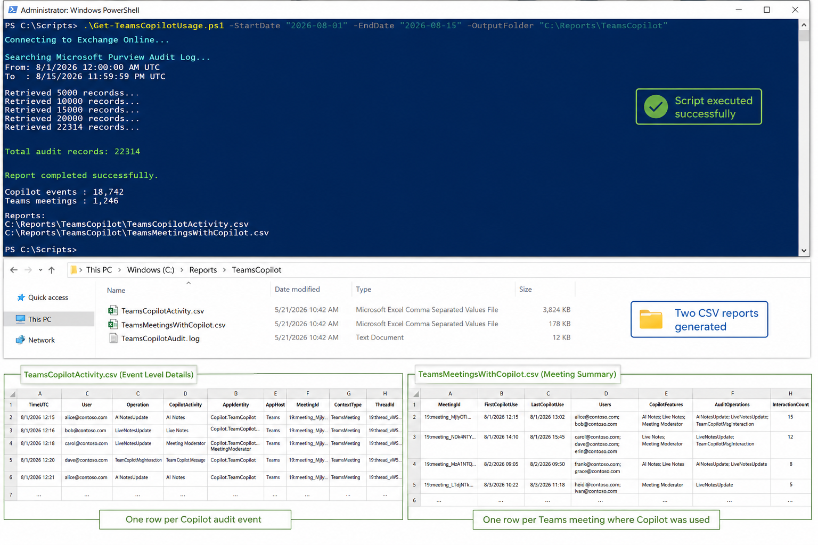
Task: Maximize the PowerShell window
Action: tap(767, 10)
